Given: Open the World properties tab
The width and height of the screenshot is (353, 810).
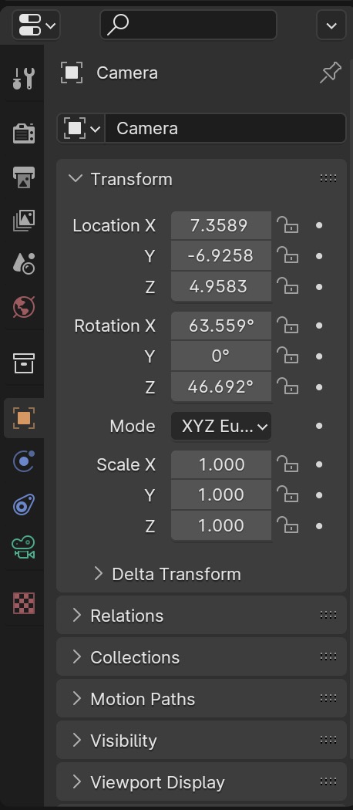Looking at the screenshot, I should click(x=23, y=307).
